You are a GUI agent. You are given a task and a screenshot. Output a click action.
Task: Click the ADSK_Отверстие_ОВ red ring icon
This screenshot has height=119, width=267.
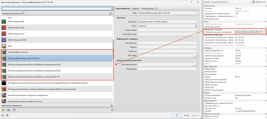click(x=4, y=28)
